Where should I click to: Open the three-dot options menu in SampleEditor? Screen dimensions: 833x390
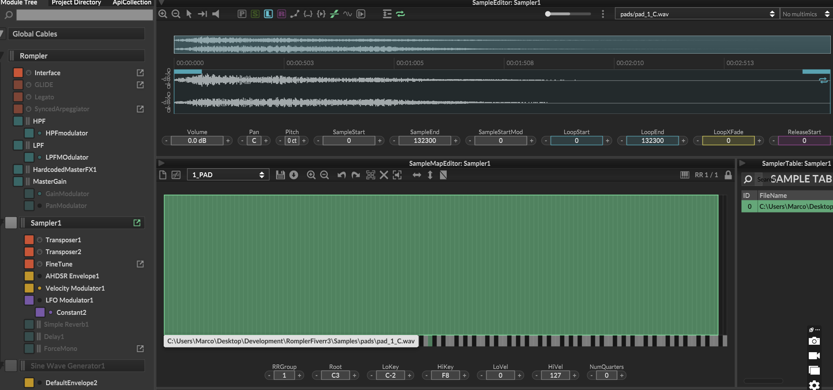tap(603, 14)
